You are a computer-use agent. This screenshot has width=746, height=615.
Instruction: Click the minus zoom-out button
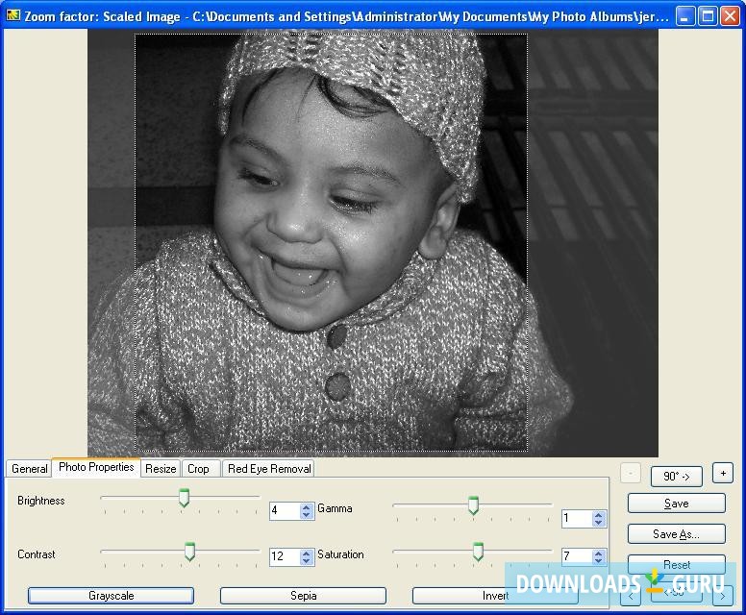pyautogui.click(x=631, y=473)
